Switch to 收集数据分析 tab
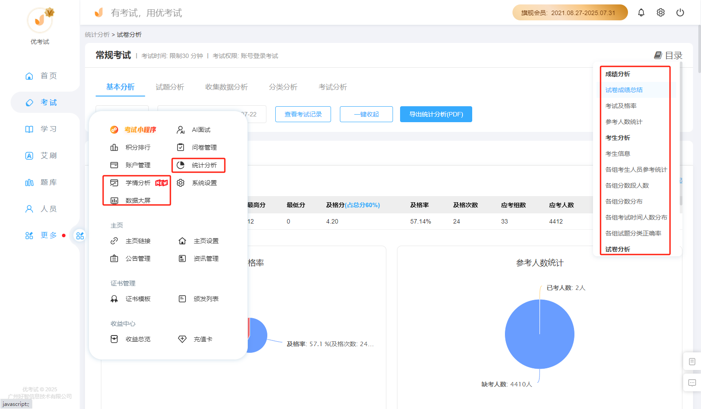The image size is (701, 409). click(x=227, y=87)
